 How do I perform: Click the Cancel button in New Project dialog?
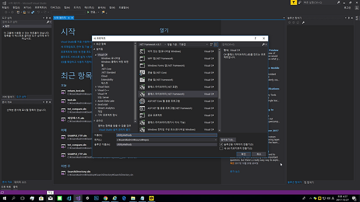pyautogui.click(x=259, y=154)
